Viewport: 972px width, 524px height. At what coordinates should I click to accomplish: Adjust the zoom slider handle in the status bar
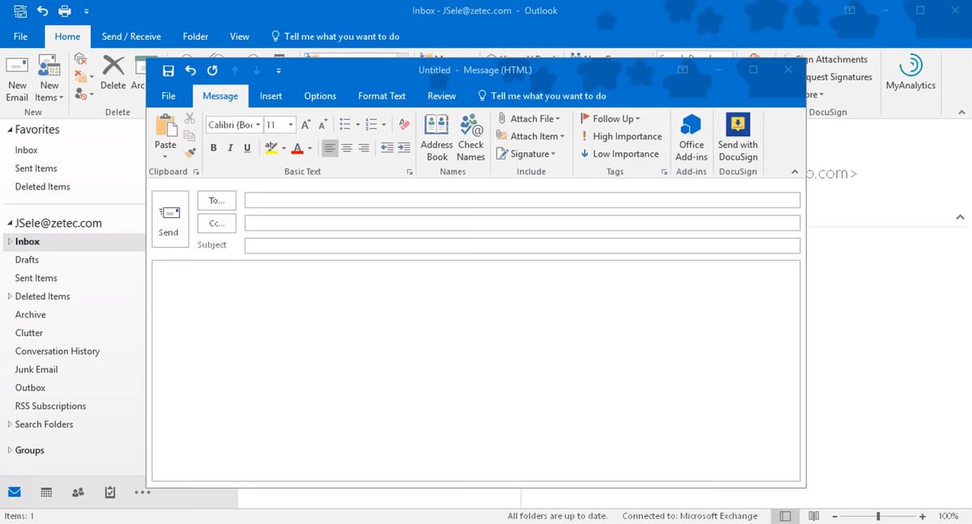[x=878, y=516]
